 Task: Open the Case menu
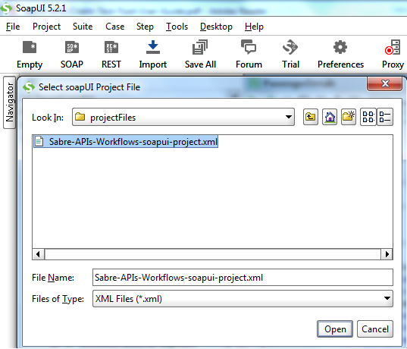pos(114,27)
